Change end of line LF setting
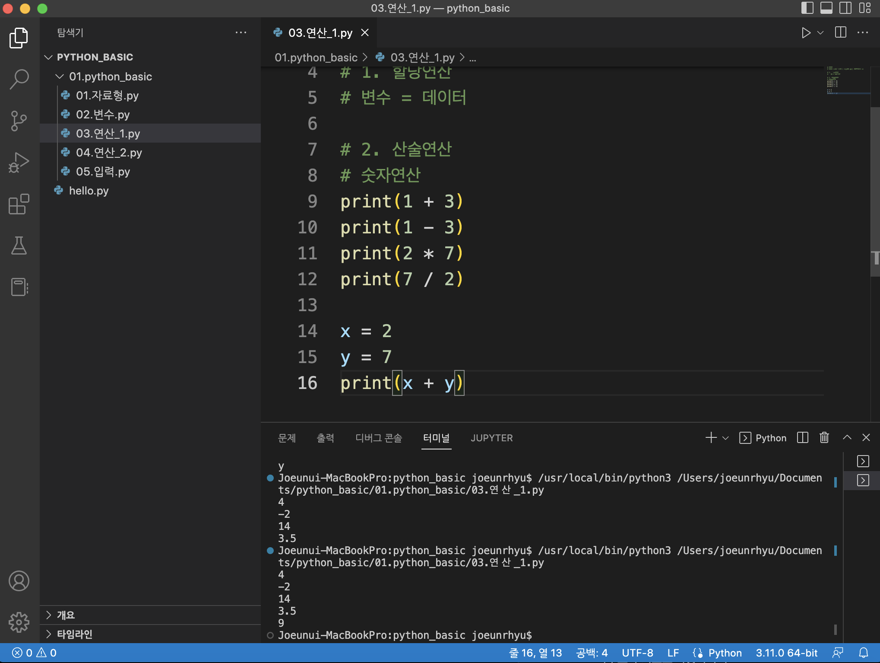This screenshot has width=880, height=663. coord(673,653)
